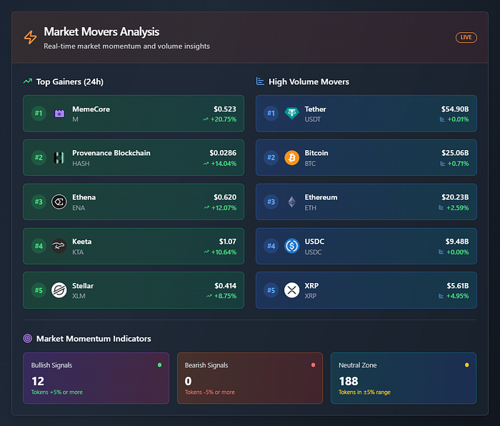Viewport: 500px width, 426px height.
Task: Click the #3 rank badge beside Ethena
Action: click(x=39, y=202)
